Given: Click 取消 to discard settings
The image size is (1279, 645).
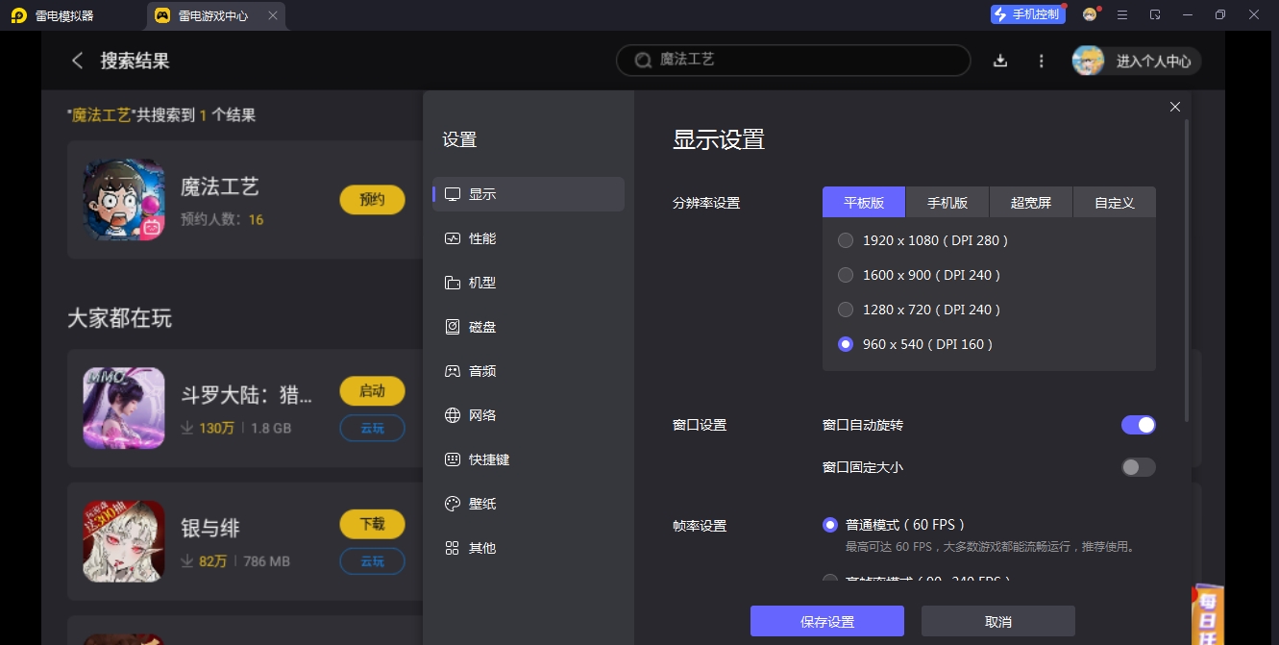Looking at the screenshot, I should [x=998, y=621].
